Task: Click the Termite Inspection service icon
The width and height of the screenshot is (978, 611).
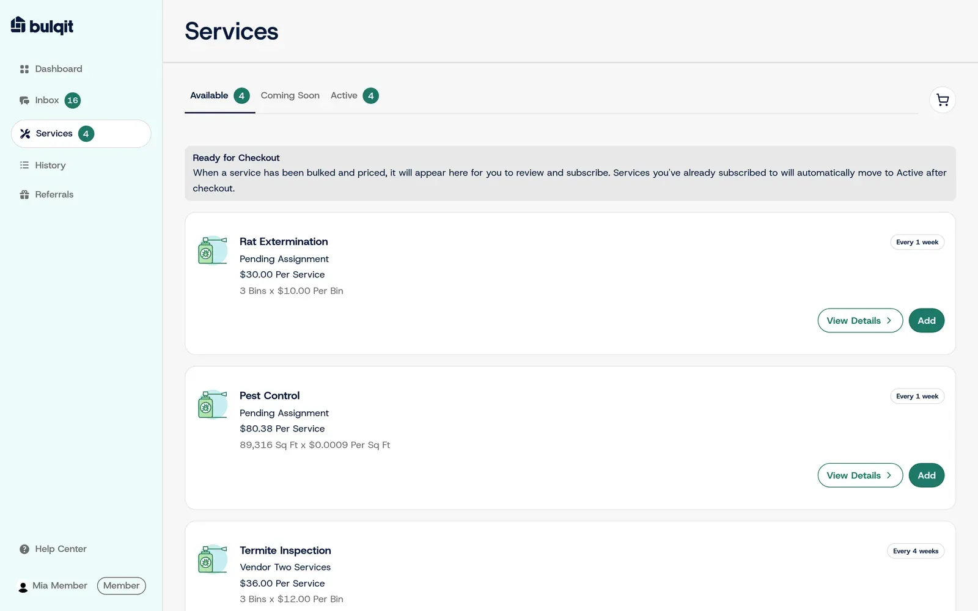Action: (212, 559)
